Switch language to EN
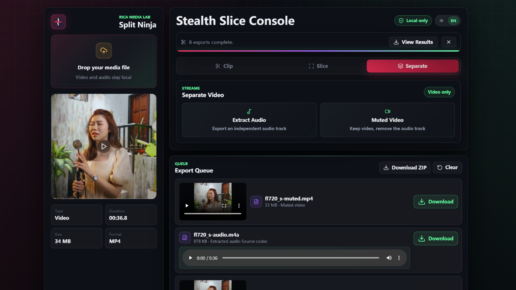The image size is (516, 290). 454,21
